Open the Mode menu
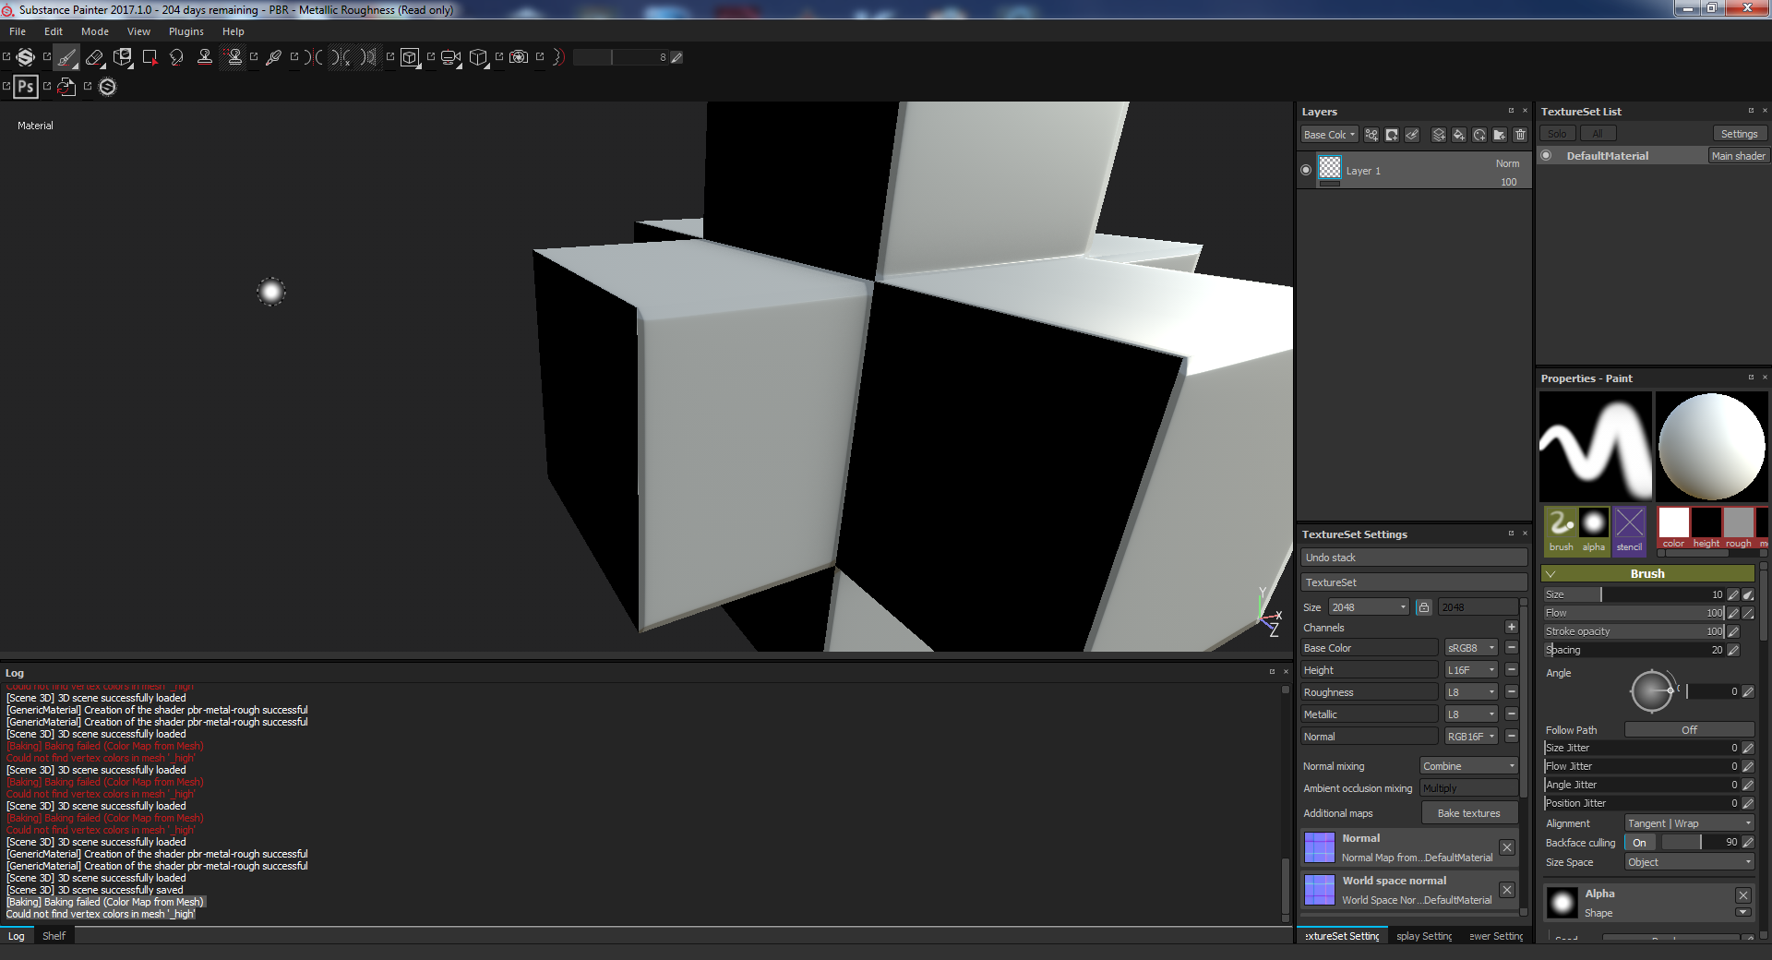This screenshot has width=1772, height=960. point(95,31)
